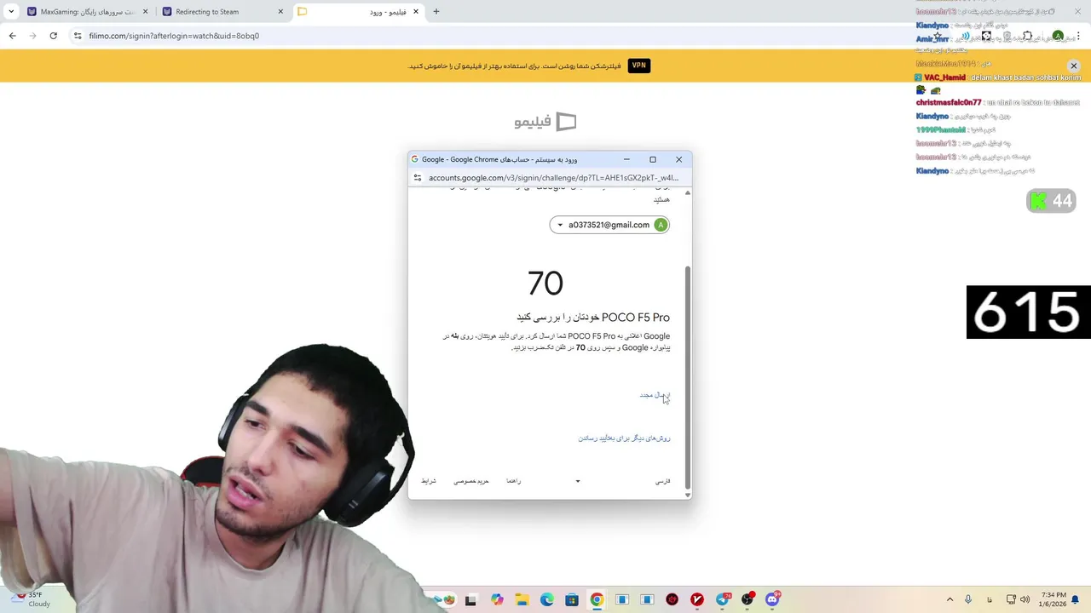1091x613 pixels.
Task: Maximize the Google sign-in popup window
Action: point(653,159)
